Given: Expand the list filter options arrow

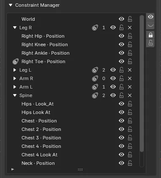Looking at the screenshot, I should [x=13, y=169].
